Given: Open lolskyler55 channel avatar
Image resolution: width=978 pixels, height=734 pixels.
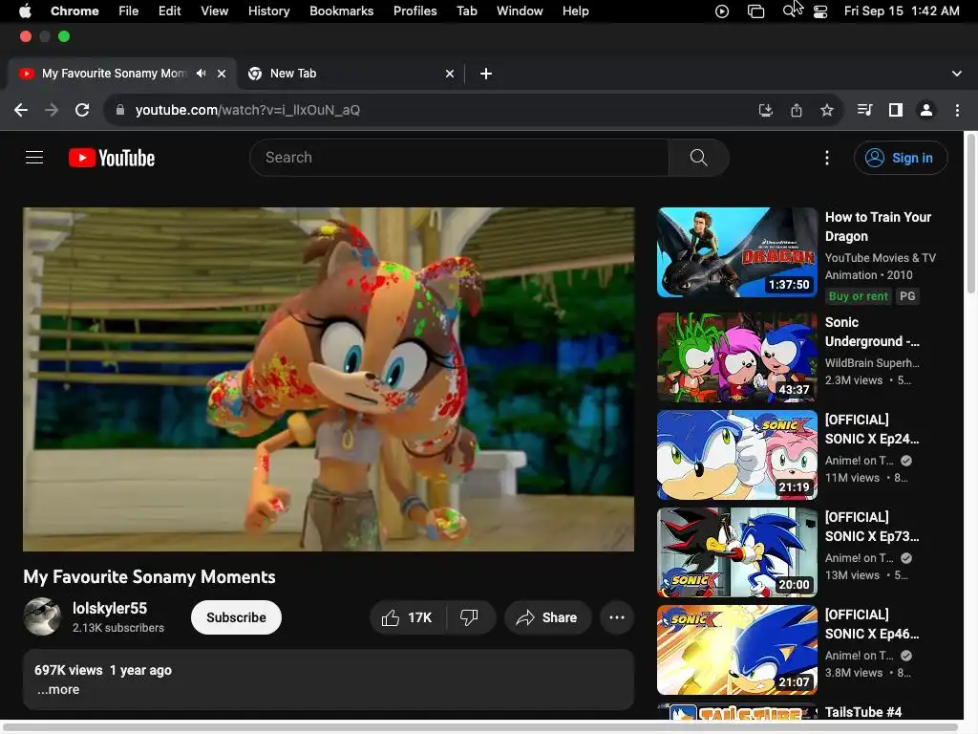Looking at the screenshot, I should (x=42, y=616).
